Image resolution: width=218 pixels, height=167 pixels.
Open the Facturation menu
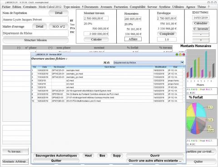(121, 7)
